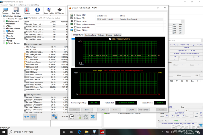This screenshot has height=135, width=203.
Task: Click the collapse columns arrows icon in sensor window
Action: (x=33, y=117)
